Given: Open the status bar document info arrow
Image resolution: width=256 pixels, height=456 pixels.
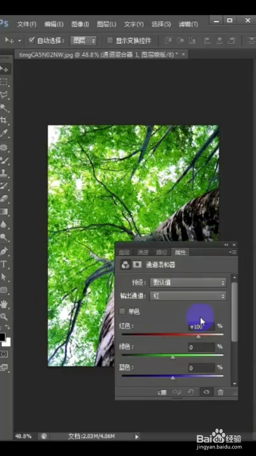Looking at the screenshot, I should click(137, 436).
